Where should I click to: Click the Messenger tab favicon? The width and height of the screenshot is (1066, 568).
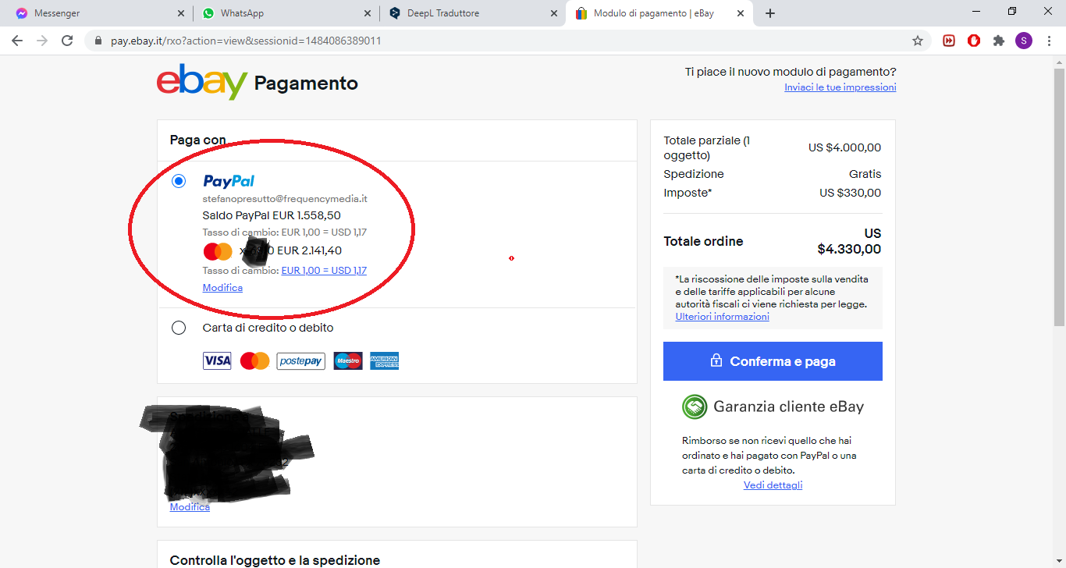[x=22, y=13]
